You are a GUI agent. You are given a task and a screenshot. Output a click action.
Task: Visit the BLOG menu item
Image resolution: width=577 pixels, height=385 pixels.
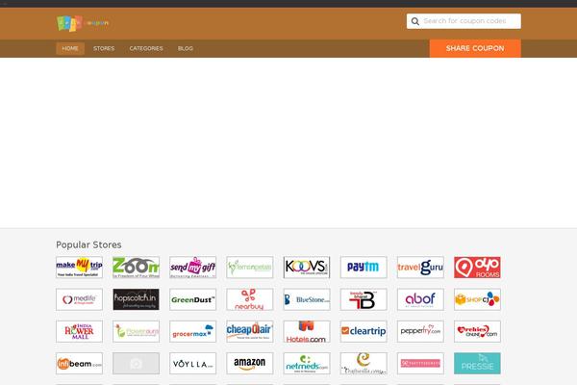[x=186, y=48]
